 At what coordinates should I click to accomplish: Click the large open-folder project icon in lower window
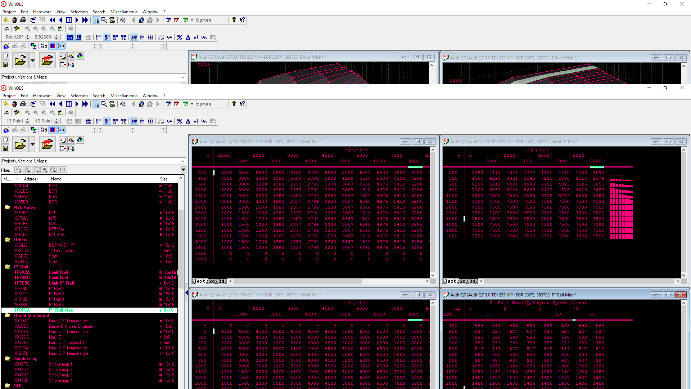tap(20, 144)
